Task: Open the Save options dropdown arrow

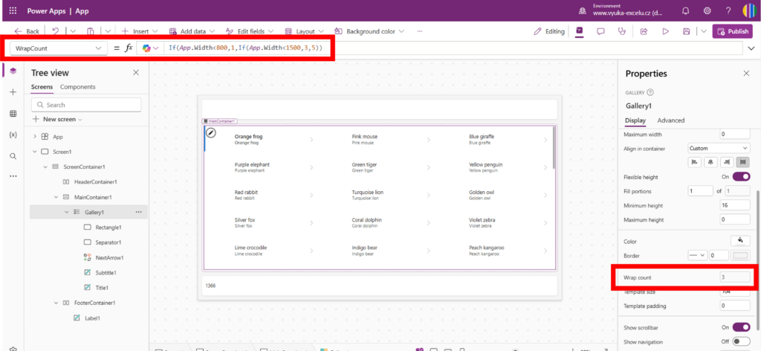Action: coord(704,31)
